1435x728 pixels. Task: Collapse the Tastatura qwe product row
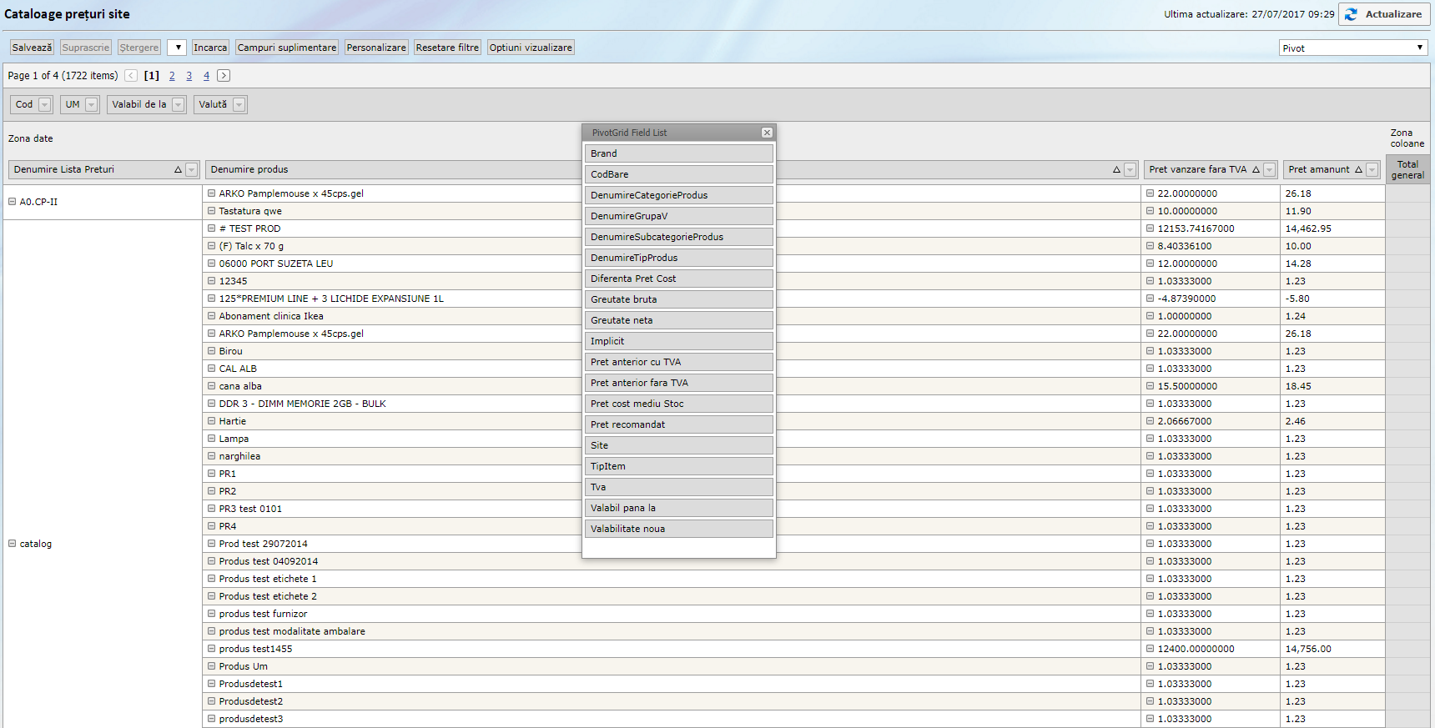(212, 211)
